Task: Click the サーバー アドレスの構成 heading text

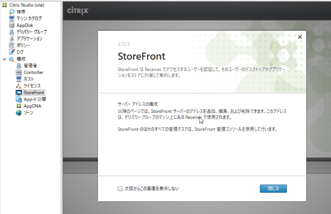Action: click(x=138, y=104)
